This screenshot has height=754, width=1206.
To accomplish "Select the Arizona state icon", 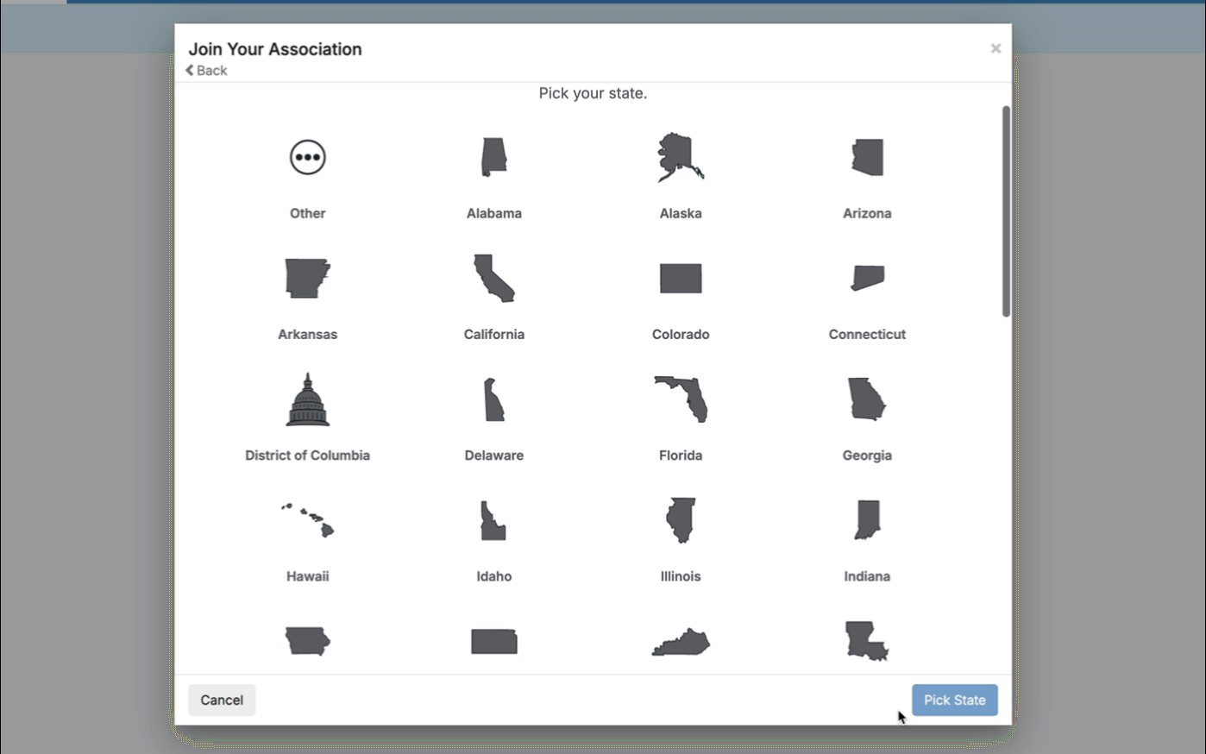I will pyautogui.click(x=867, y=157).
